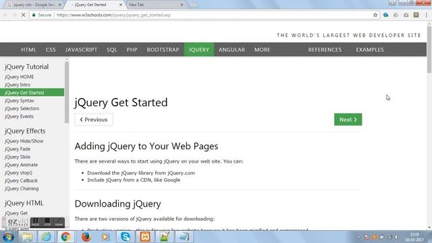Viewport: 432px width, 243px height.
Task: Open the Windows Start menu
Action: pyautogui.click(x=8, y=237)
